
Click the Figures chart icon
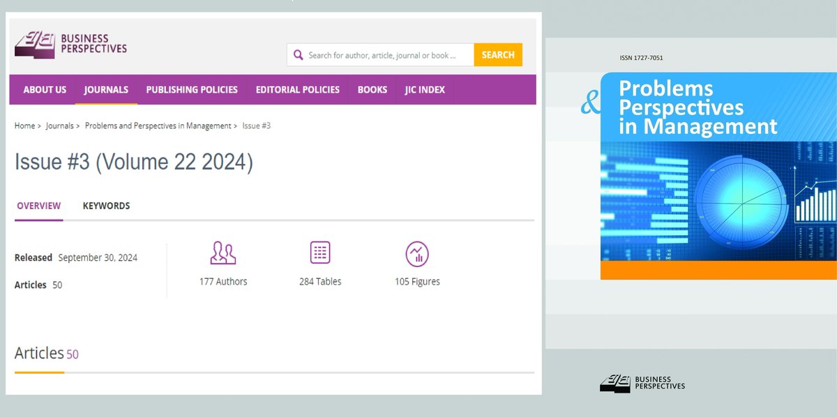[417, 254]
